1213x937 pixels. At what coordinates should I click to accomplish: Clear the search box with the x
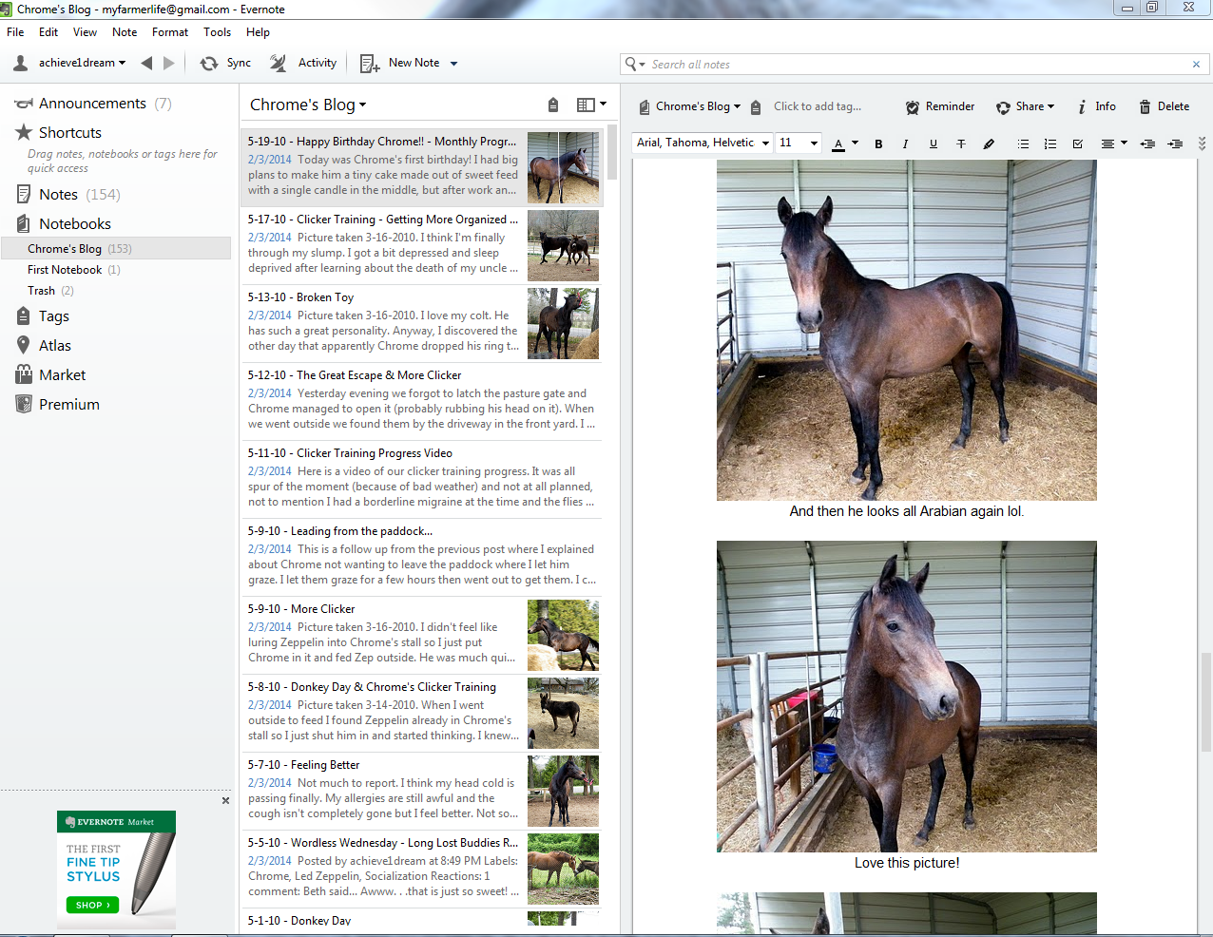pyautogui.click(x=1196, y=64)
